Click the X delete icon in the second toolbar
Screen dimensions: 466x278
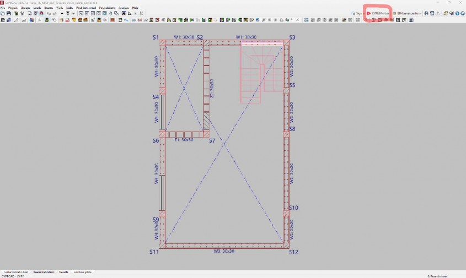(297, 20)
